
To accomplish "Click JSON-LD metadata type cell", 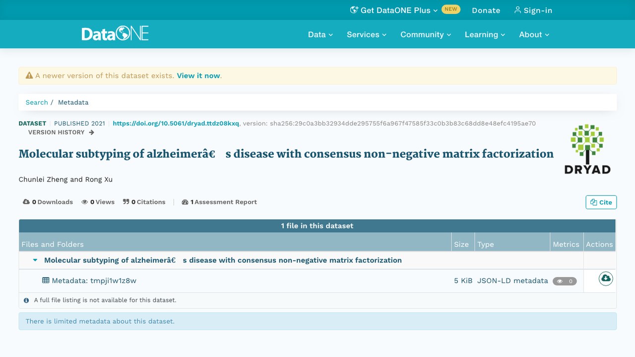I will click(512, 281).
